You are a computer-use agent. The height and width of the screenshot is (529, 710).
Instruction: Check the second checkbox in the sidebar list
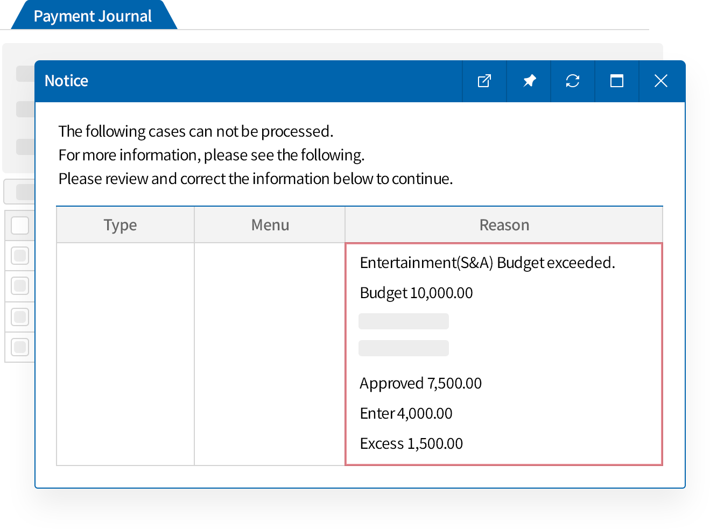coord(20,255)
